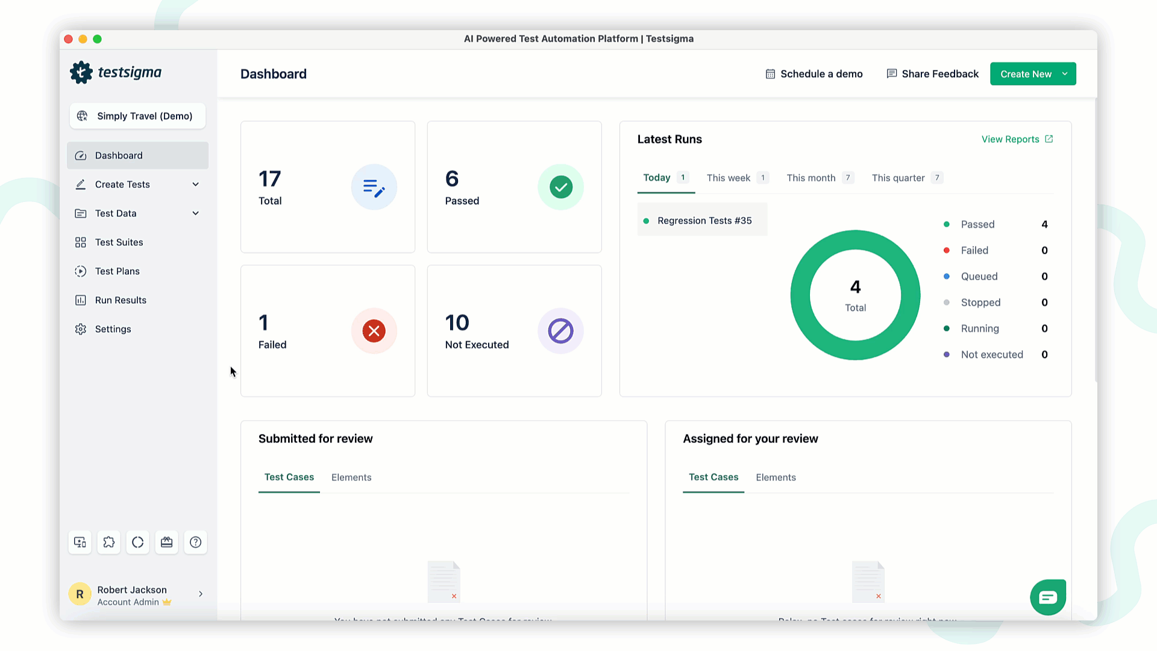Viewport: 1157px width, 651px height.
Task: Open the puzzle-piece addons icon
Action: [x=109, y=542]
